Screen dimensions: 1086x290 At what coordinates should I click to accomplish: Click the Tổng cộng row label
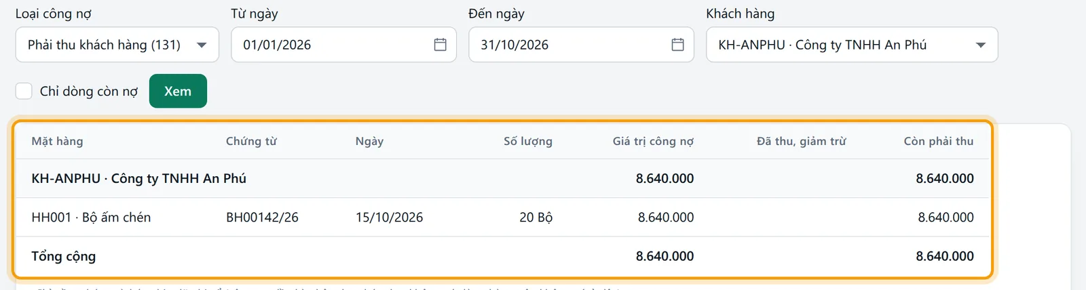pyautogui.click(x=63, y=256)
